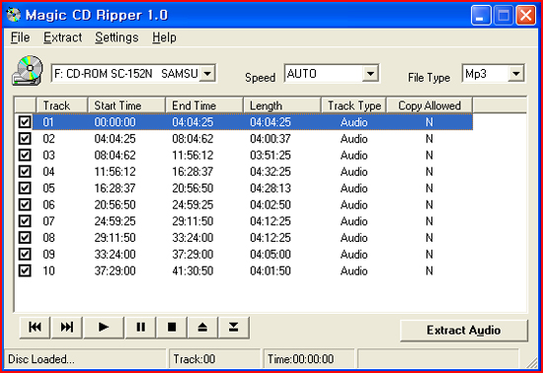Screen dimensions: 543x373
Task: Select track 04 start time 11:56:12
Action: point(115,172)
